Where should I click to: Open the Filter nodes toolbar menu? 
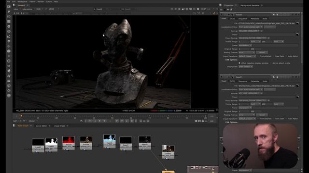pos(9,31)
